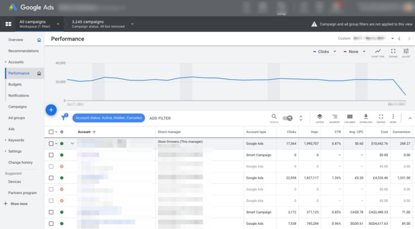Tick the select-all header checkbox
Viewport: 415px width, 229px height.
point(51,132)
